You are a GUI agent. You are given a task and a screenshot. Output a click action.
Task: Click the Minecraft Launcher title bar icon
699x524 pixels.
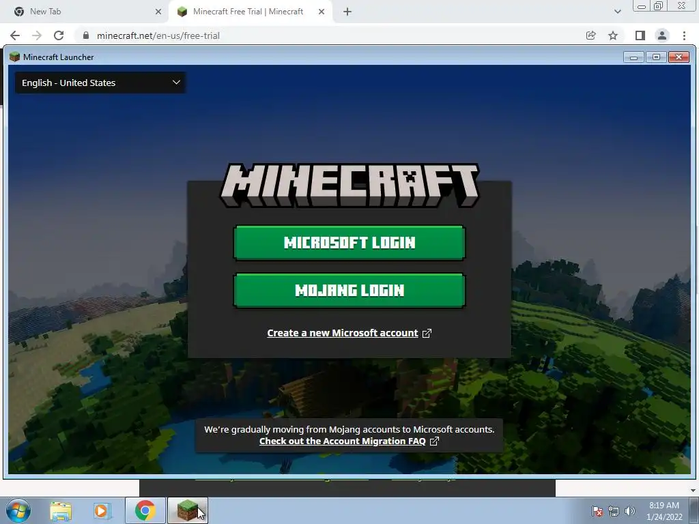coord(15,57)
